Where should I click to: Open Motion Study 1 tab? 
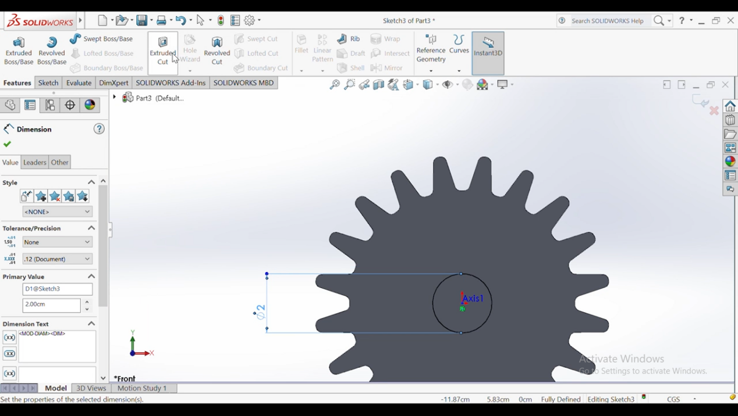click(142, 388)
